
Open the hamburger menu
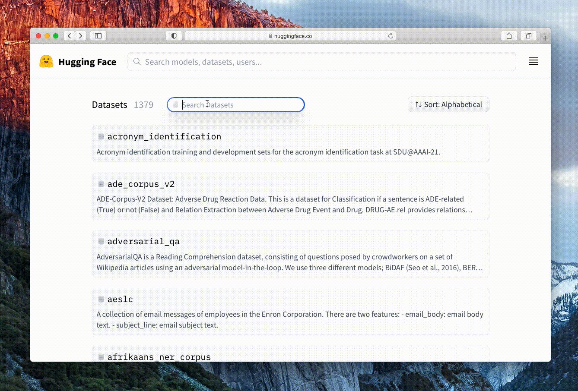[534, 61]
